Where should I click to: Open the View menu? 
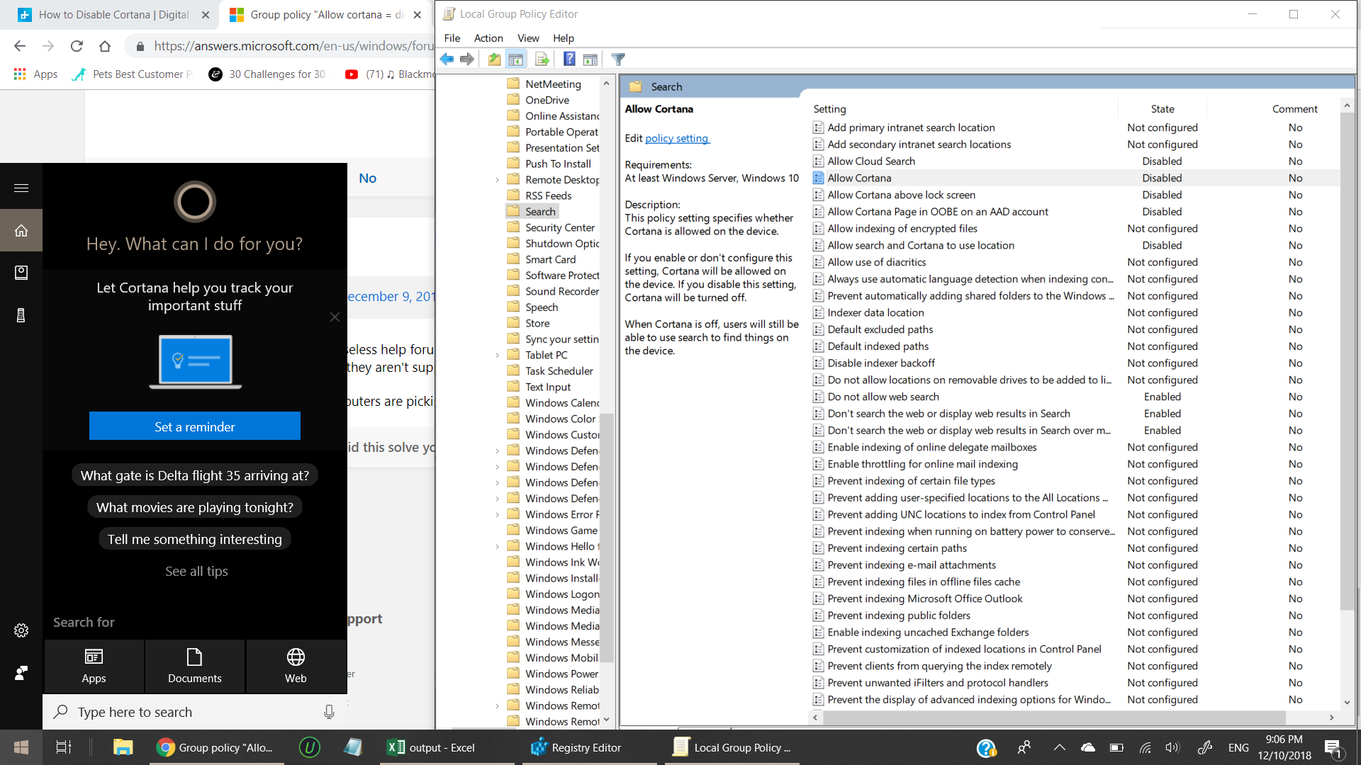tap(528, 38)
